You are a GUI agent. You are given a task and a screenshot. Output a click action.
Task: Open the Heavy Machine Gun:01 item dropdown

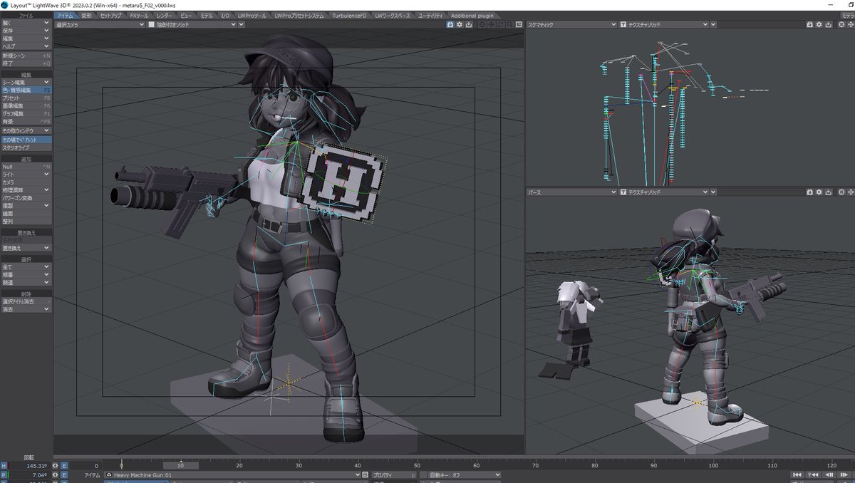pyautogui.click(x=232, y=475)
